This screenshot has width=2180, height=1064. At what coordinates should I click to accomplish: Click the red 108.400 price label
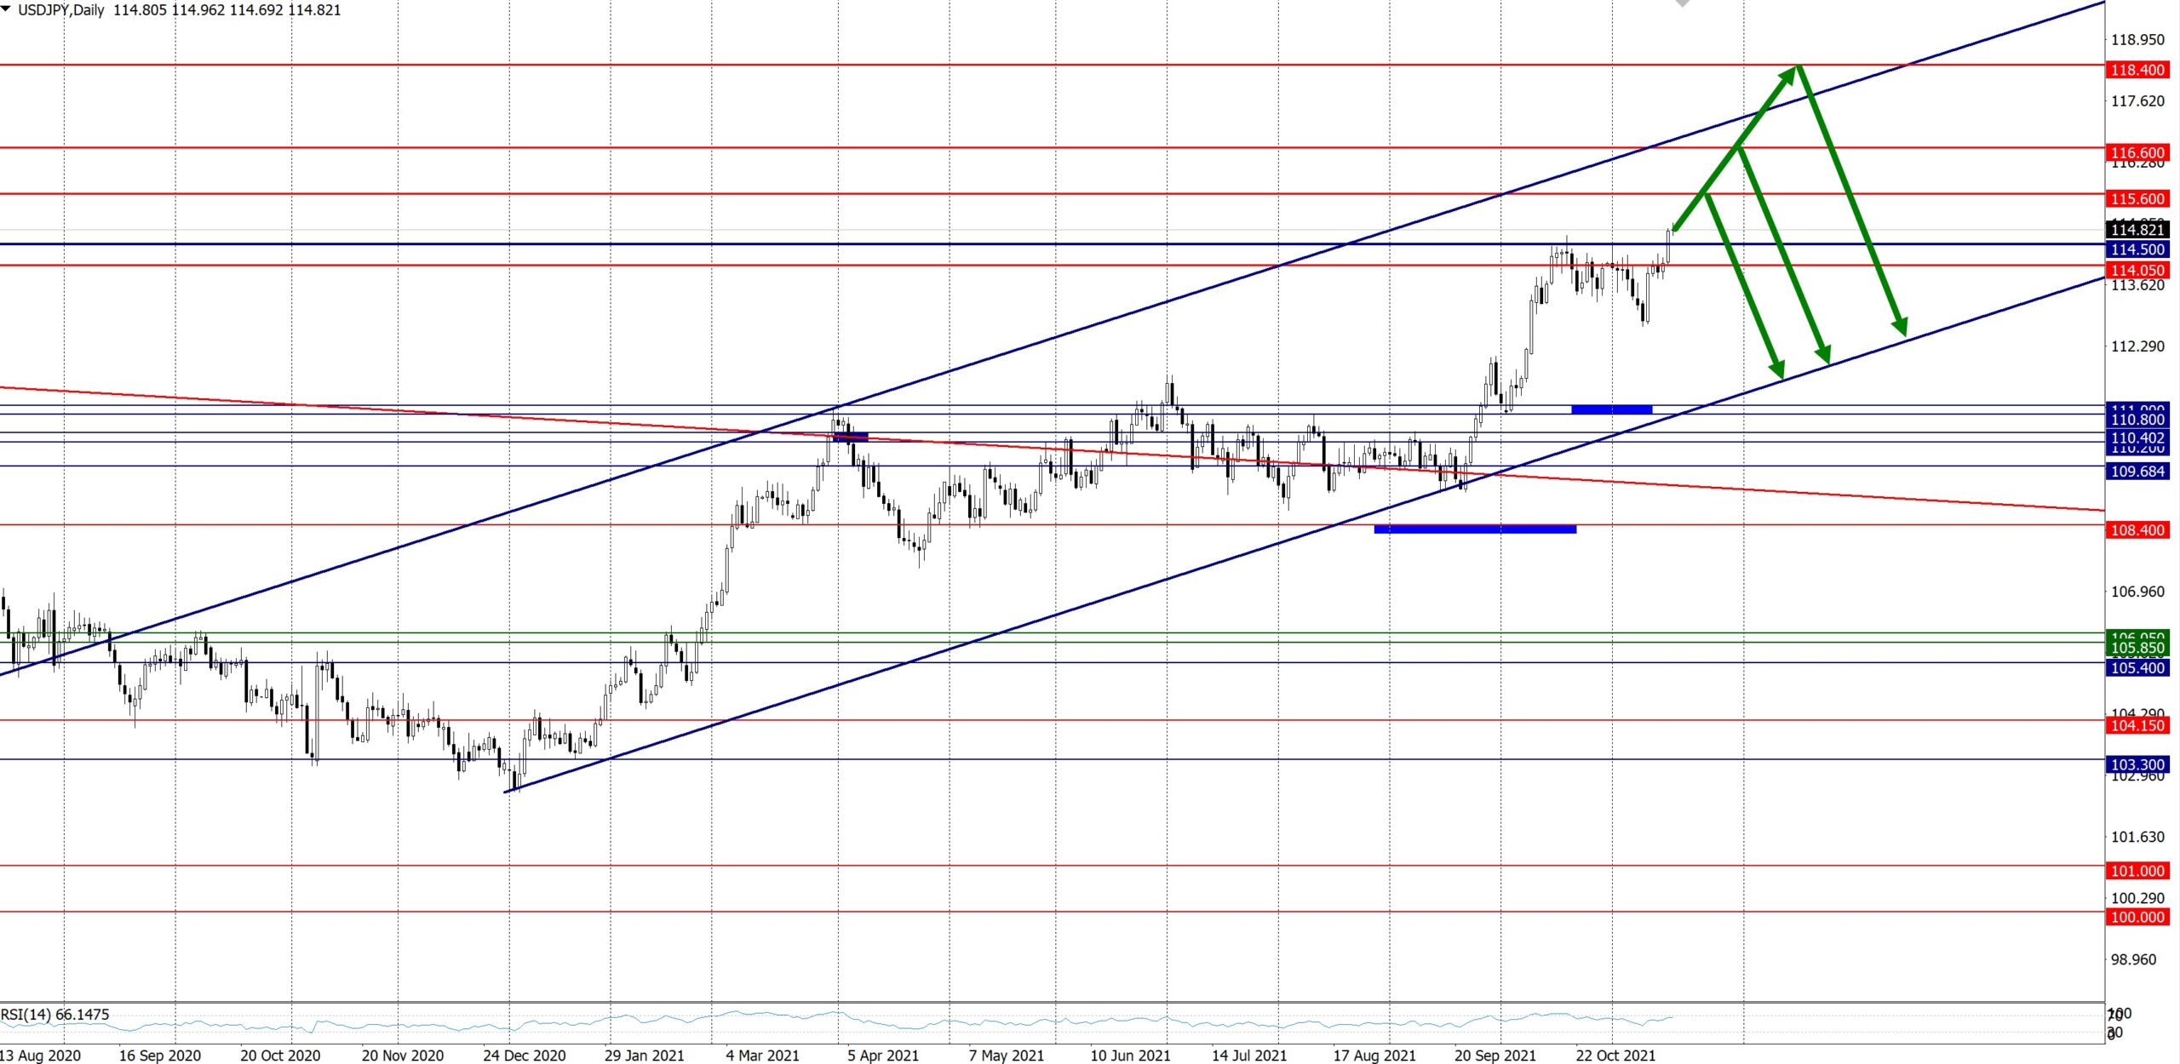[x=2137, y=530]
